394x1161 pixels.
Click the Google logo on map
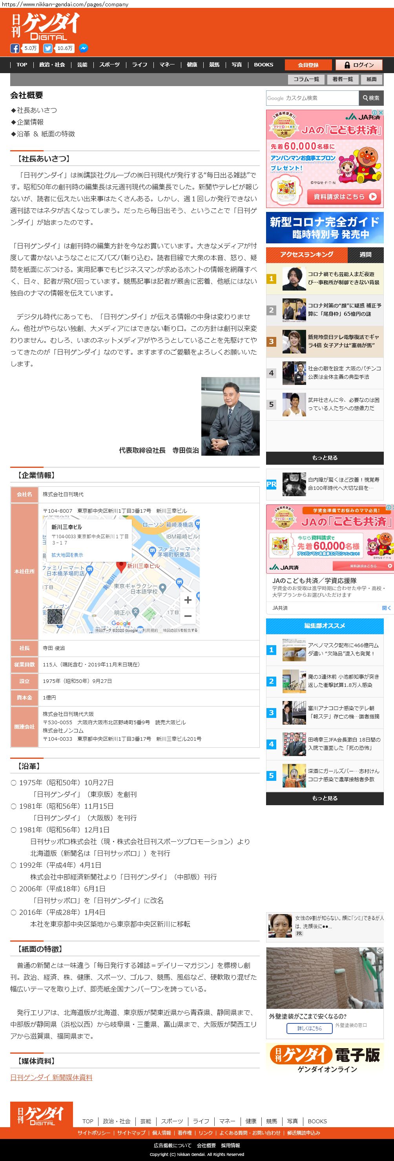[121, 623]
